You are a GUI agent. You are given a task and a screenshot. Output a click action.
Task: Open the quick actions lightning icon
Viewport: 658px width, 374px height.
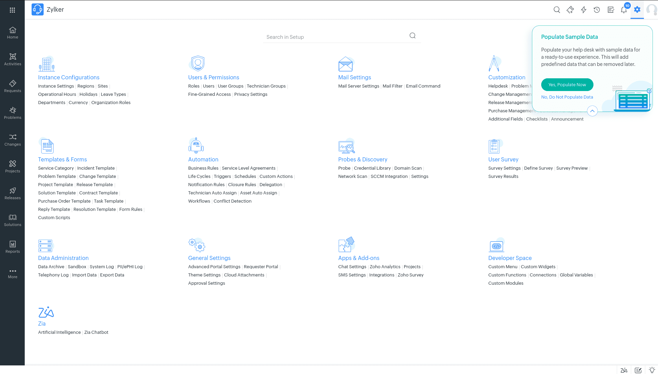(583, 10)
